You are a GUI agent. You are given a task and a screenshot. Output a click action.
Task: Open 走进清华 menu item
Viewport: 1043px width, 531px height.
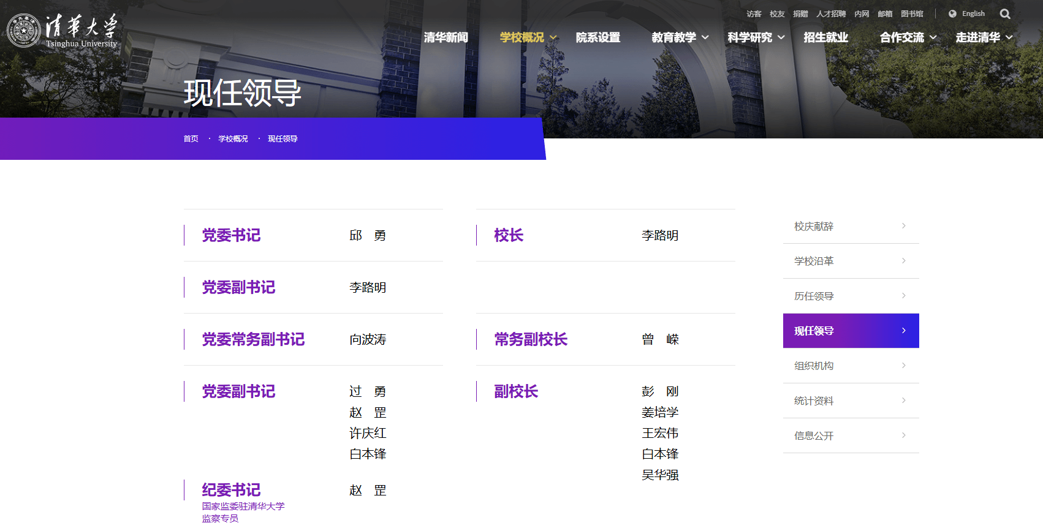[978, 37]
